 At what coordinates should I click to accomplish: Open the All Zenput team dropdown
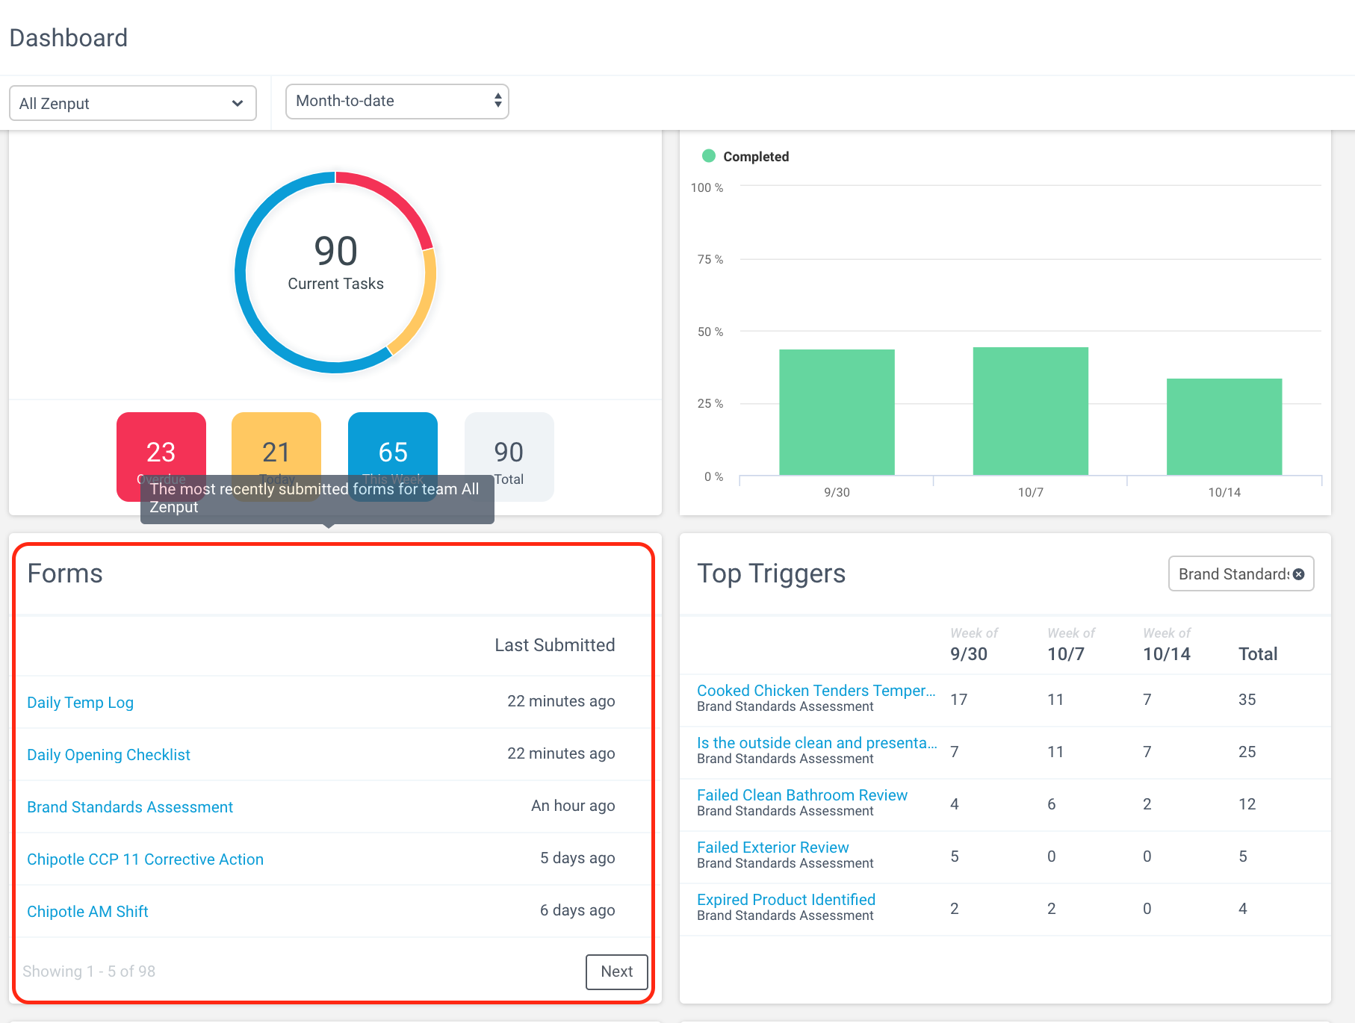(133, 103)
